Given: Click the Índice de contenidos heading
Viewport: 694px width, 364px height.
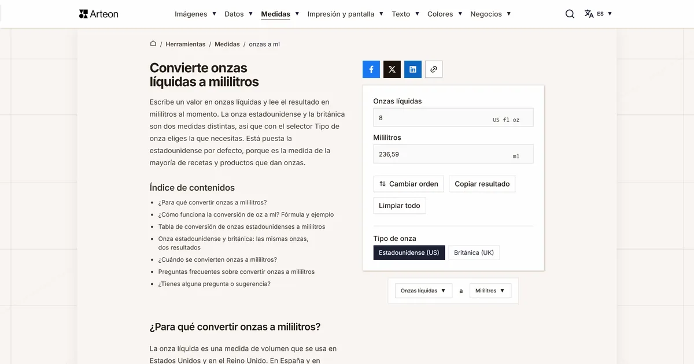Looking at the screenshot, I should 192,187.
